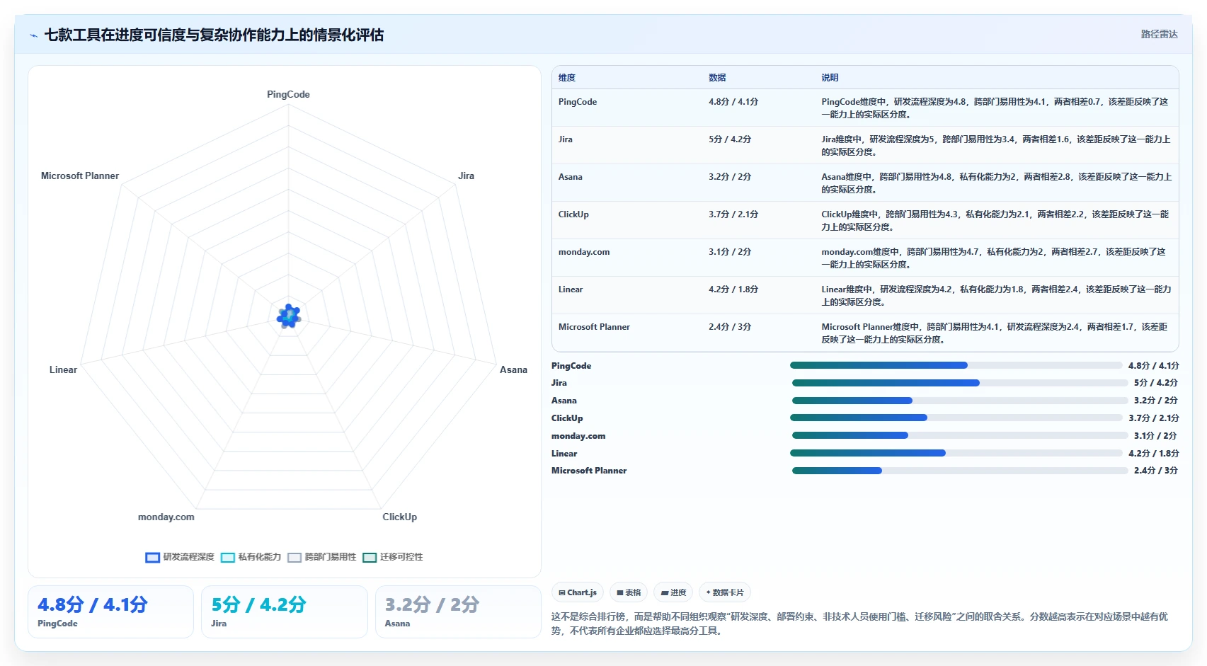
Task: Open the Jira 5分 / 4.2分 data card
Action: pos(285,612)
